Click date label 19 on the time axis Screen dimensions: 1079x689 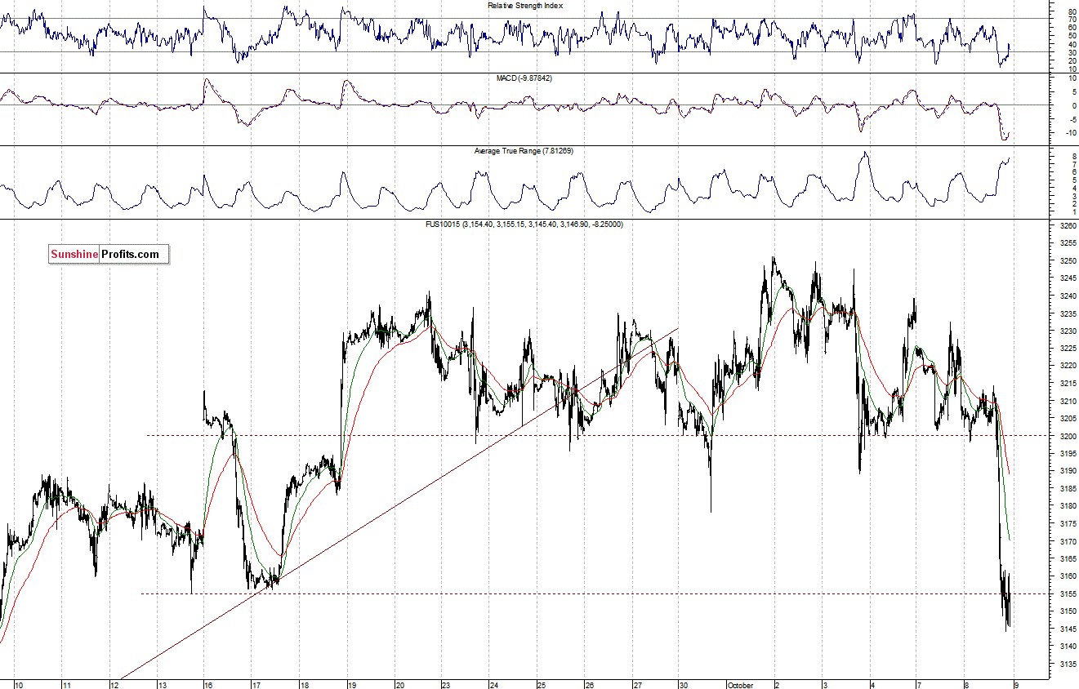pos(352,685)
